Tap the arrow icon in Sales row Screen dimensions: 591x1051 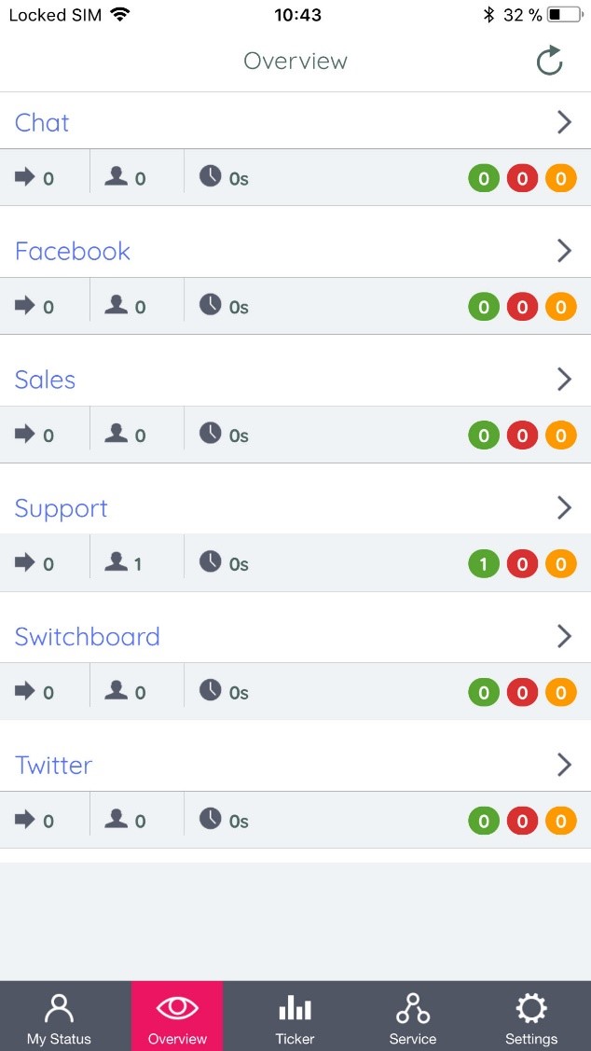tap(25, 434)
